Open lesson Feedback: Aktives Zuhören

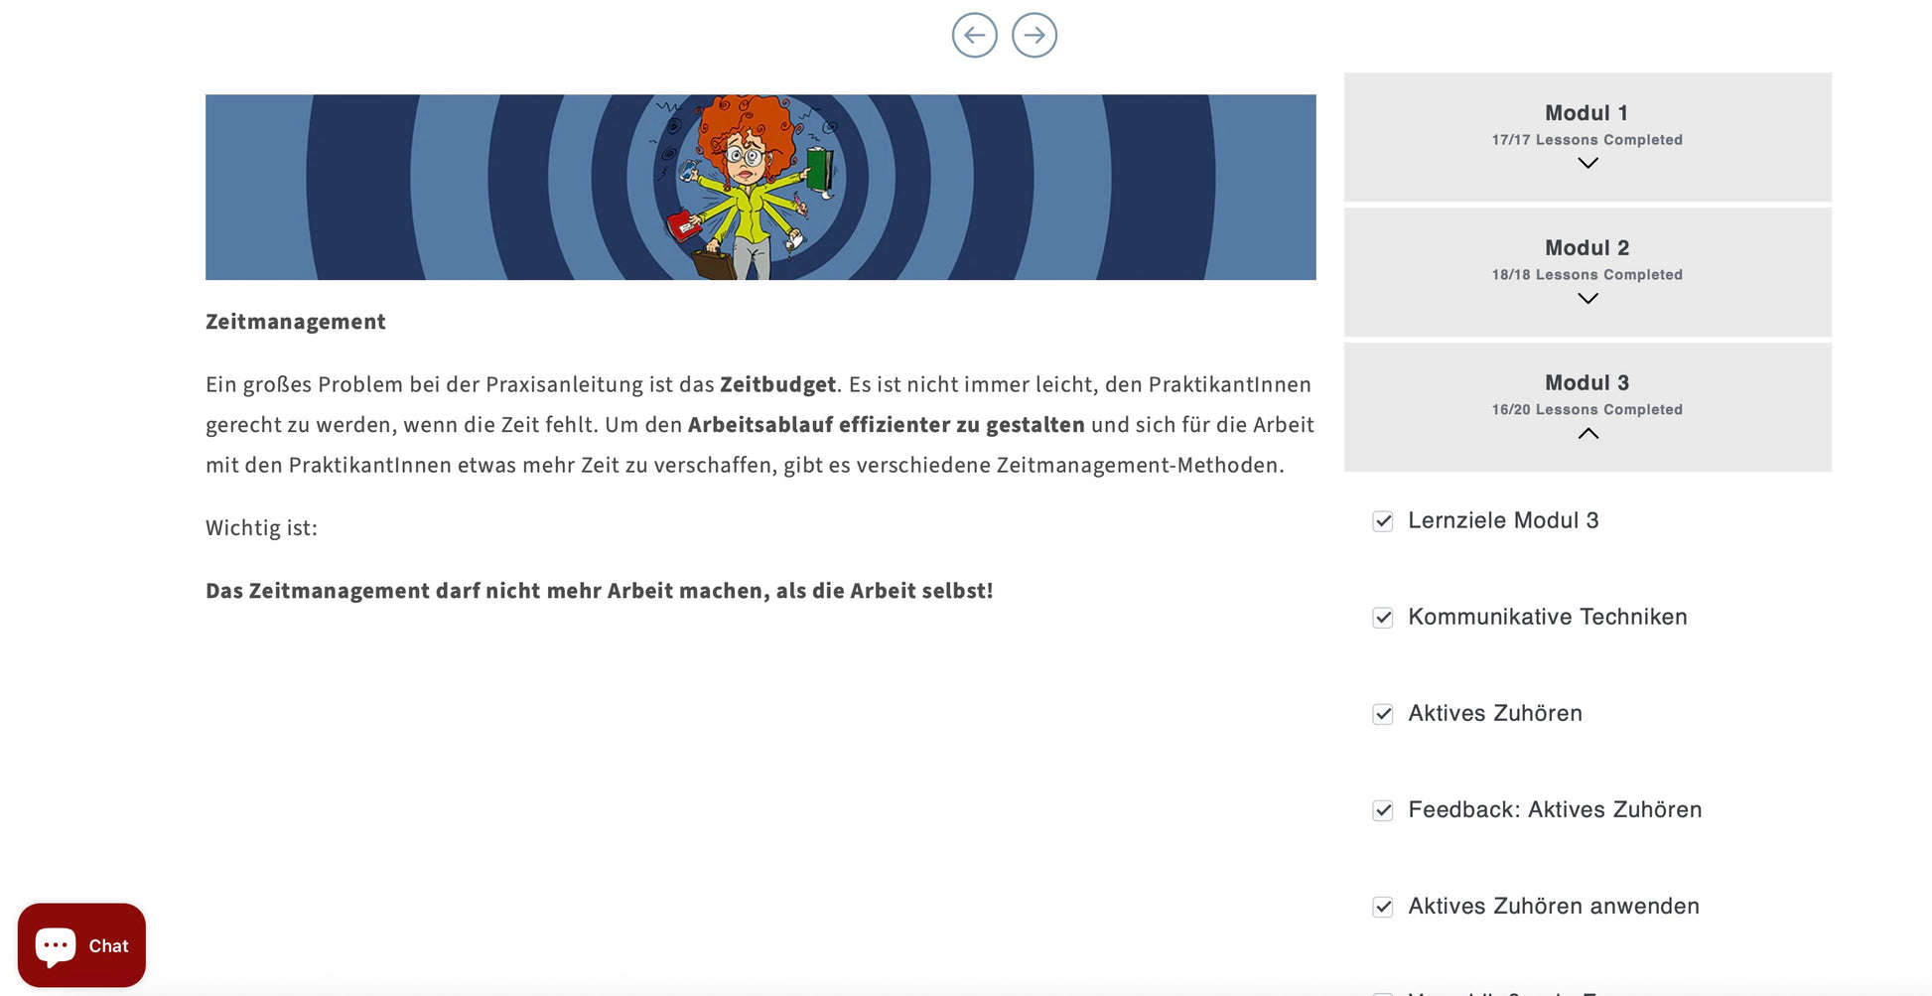pos(1555,809)
